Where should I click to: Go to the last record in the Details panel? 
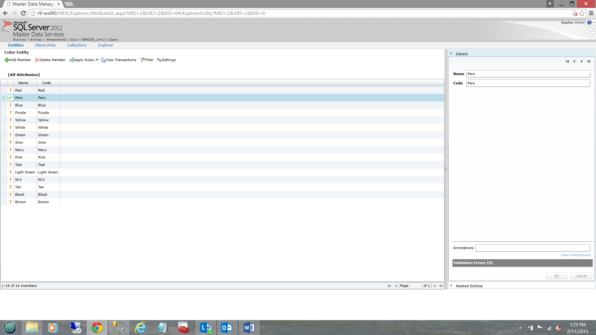[589, 61]
